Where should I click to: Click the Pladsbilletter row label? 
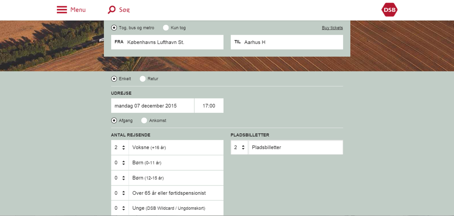pos(266,147)
